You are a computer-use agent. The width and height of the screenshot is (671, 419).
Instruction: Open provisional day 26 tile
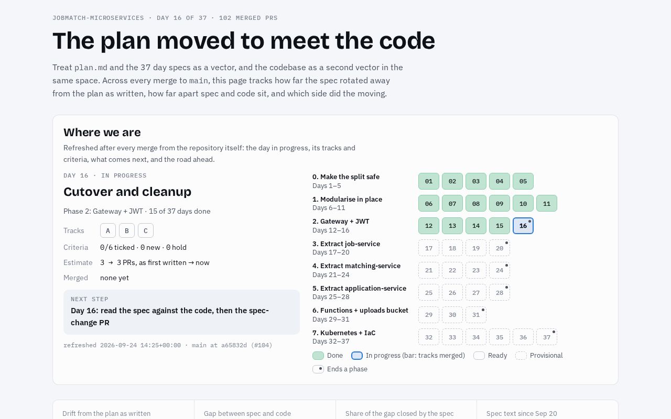pos(452,292)
